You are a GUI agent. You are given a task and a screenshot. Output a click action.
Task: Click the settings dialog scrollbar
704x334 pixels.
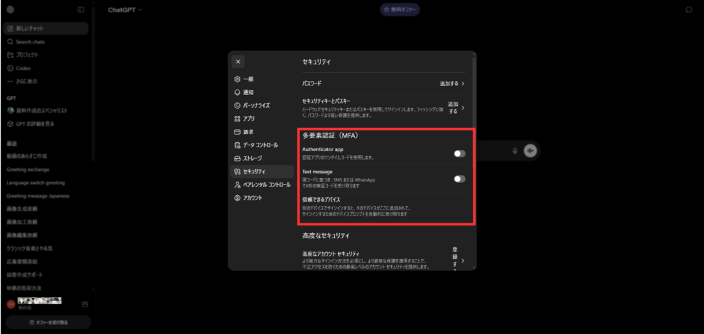(x=474, y=91)
